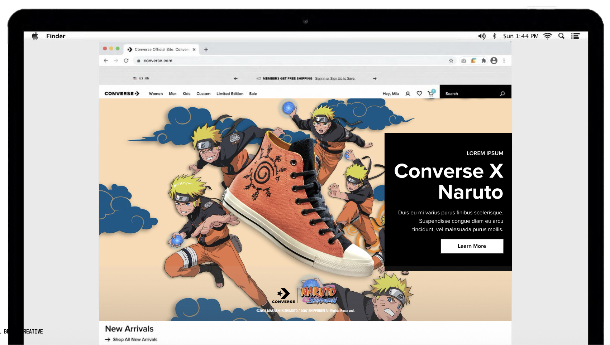Show previous promo banner message
Screen dimensions: 610x345
point(235,78)
